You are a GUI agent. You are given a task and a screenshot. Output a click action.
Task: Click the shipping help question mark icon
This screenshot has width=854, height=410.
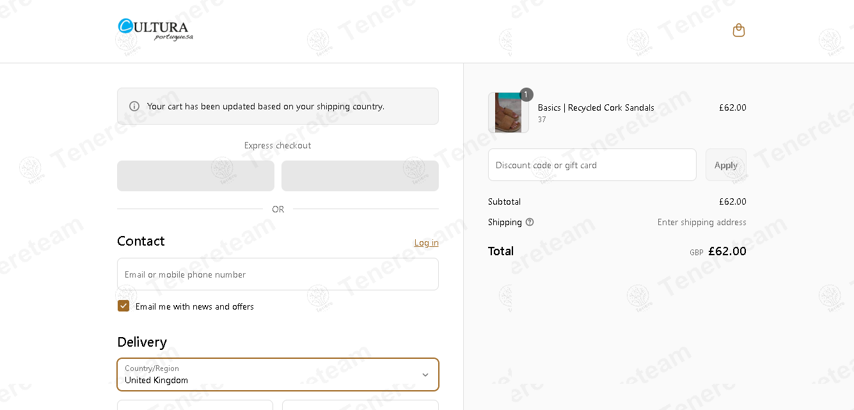(530, 222)
